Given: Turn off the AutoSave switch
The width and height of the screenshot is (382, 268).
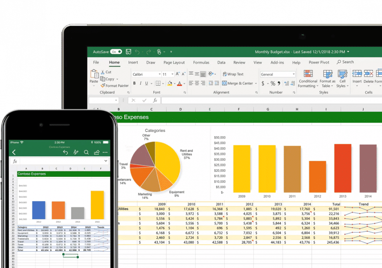Looking at the screenshot, I should tap(116, 52).
